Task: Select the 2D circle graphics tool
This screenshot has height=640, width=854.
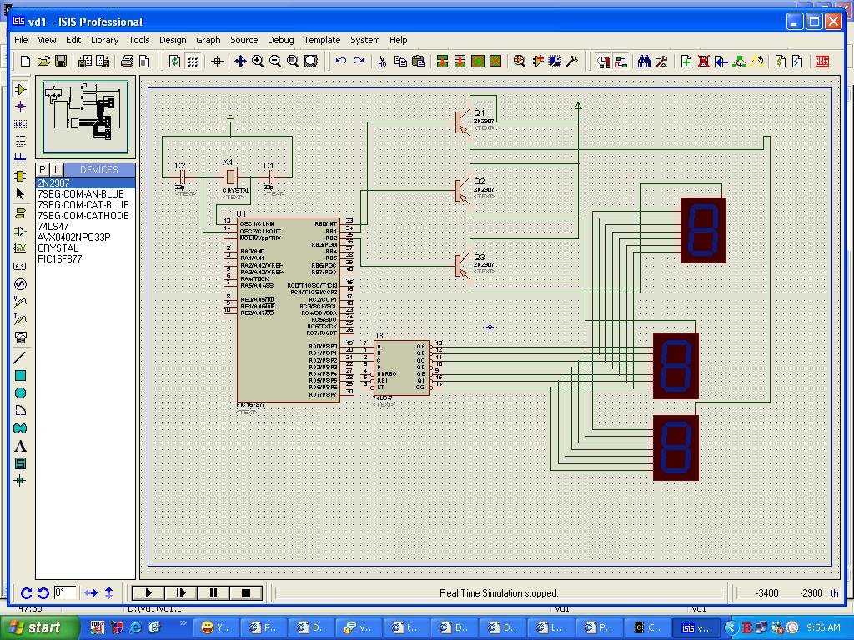Action: click(21, 393)
